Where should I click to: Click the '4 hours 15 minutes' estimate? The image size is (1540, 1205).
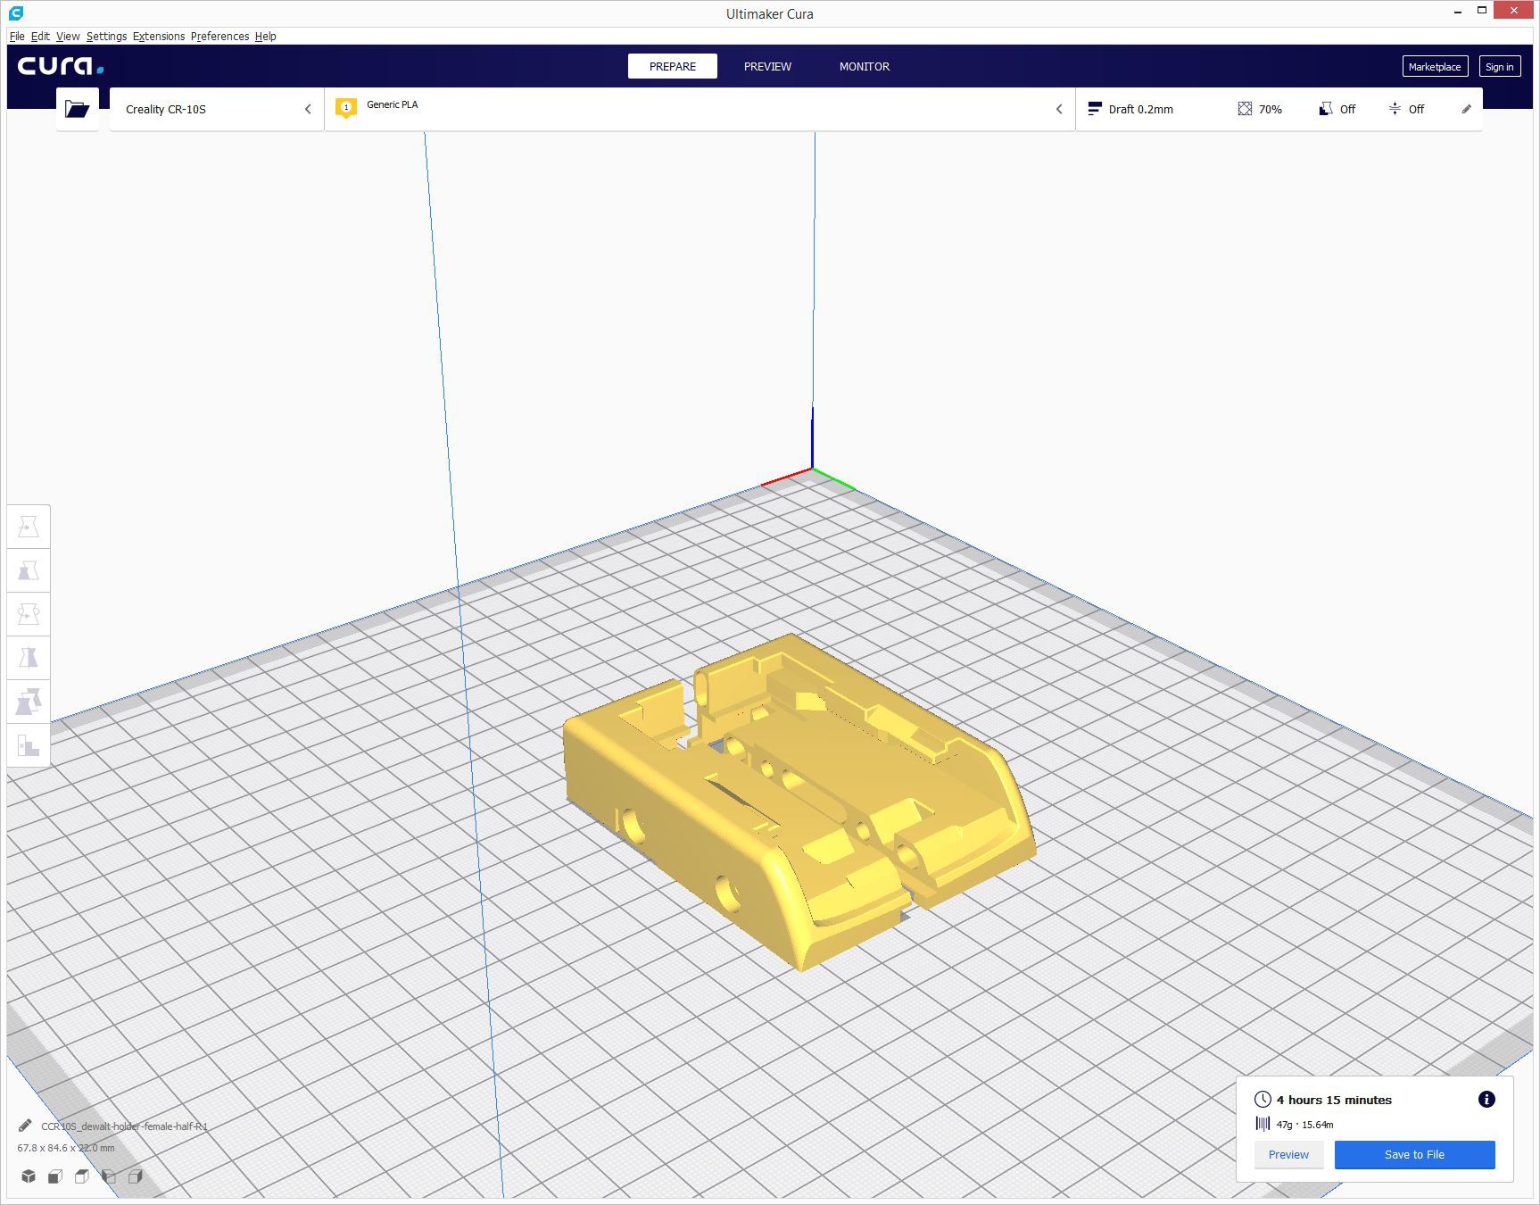pos(1334,1100)
